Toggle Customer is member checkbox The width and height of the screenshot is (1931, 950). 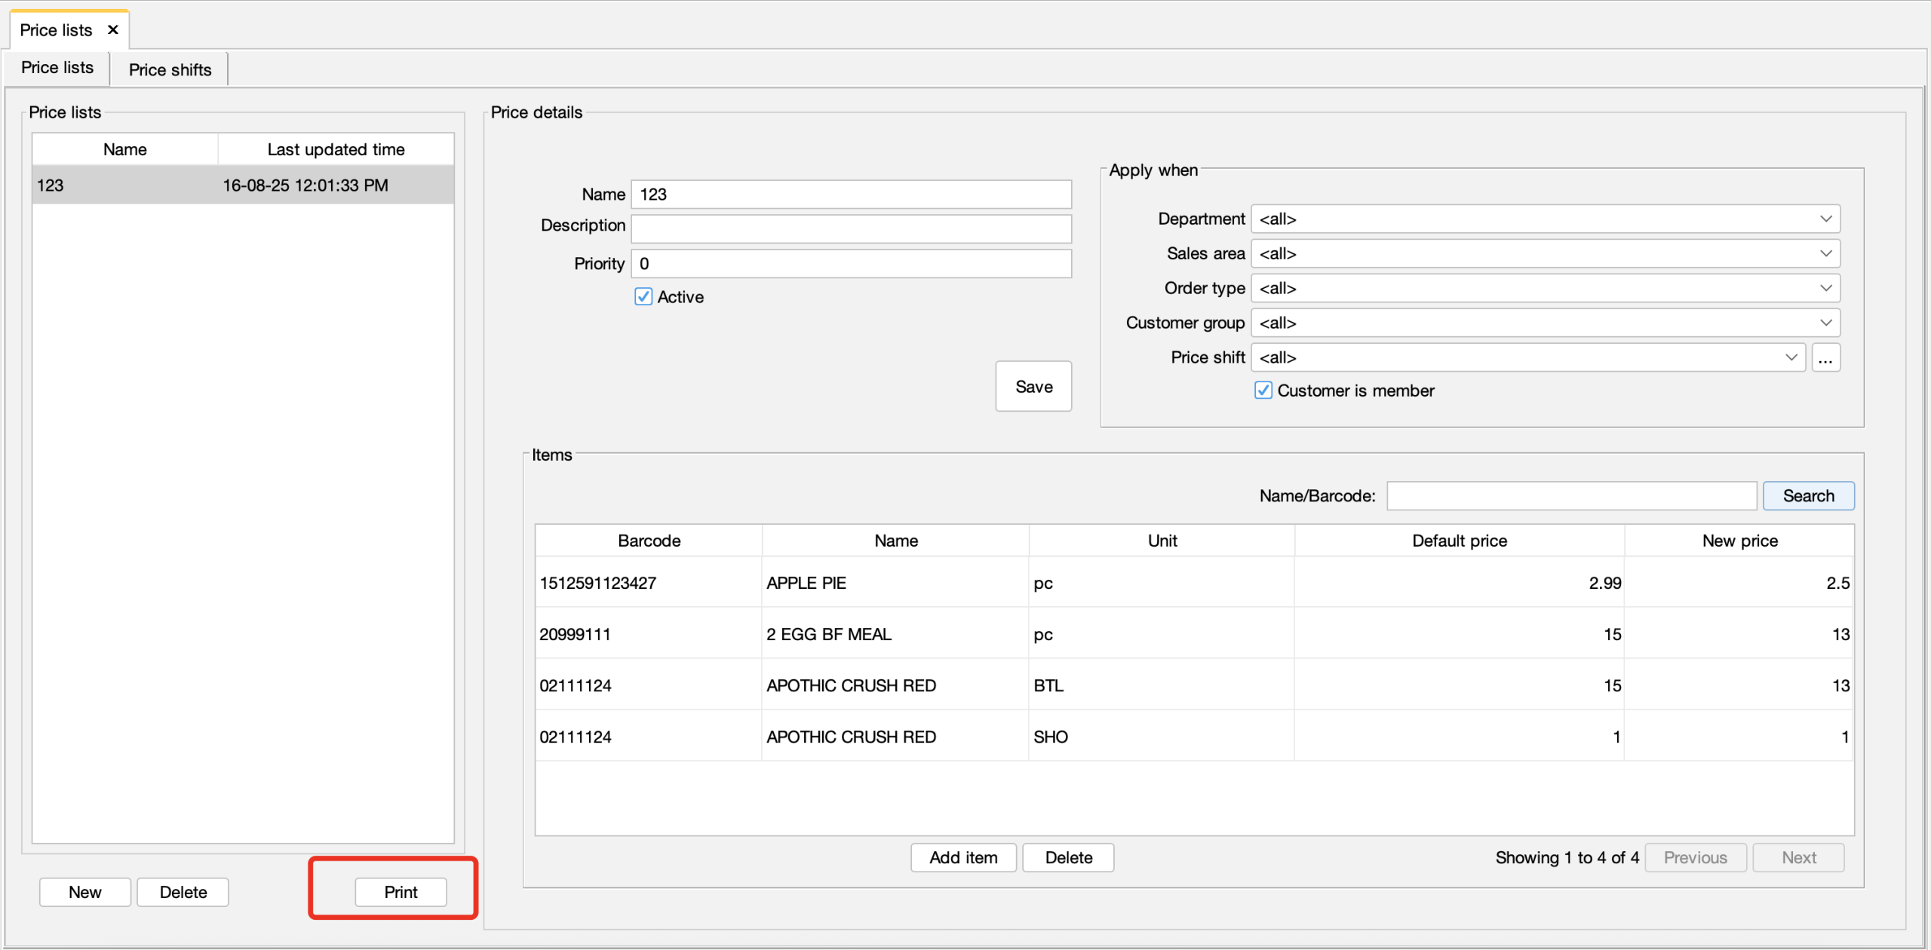click(1263, 391)
